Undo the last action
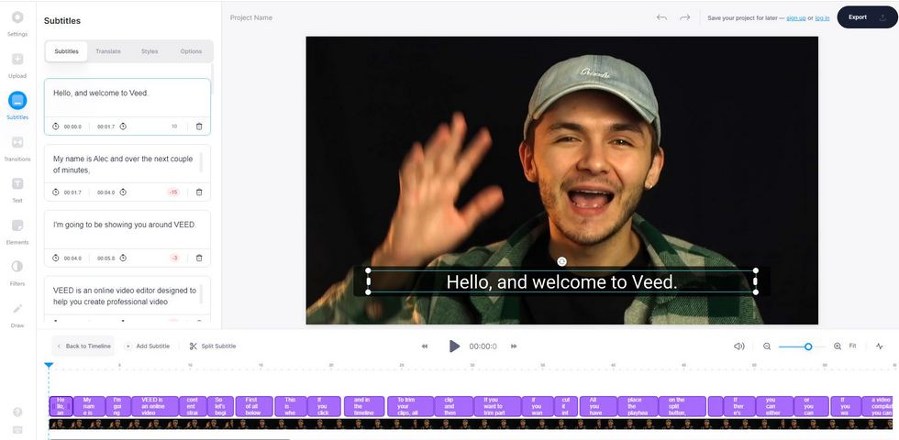This screenshot has width=899, height=440. pyautogui.click(x=661, y=17)
